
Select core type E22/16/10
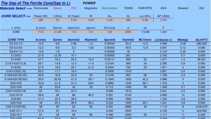(x=16, y=95)
